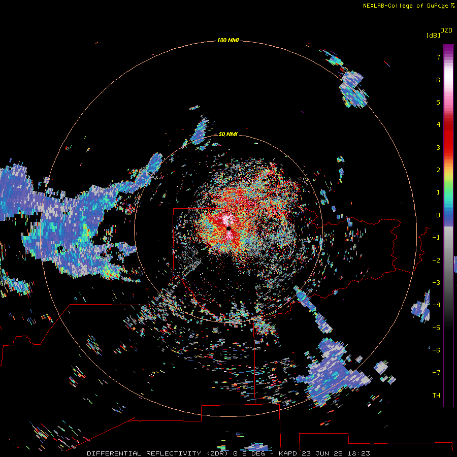Click the ZDR color scale bar
This screenshot has height=457, width=457.
[x=448, y=225]
